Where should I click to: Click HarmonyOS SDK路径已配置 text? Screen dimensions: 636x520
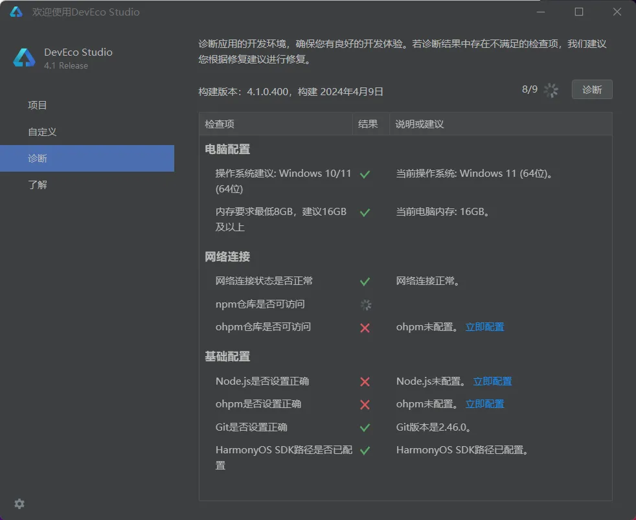tap(462, 450)
